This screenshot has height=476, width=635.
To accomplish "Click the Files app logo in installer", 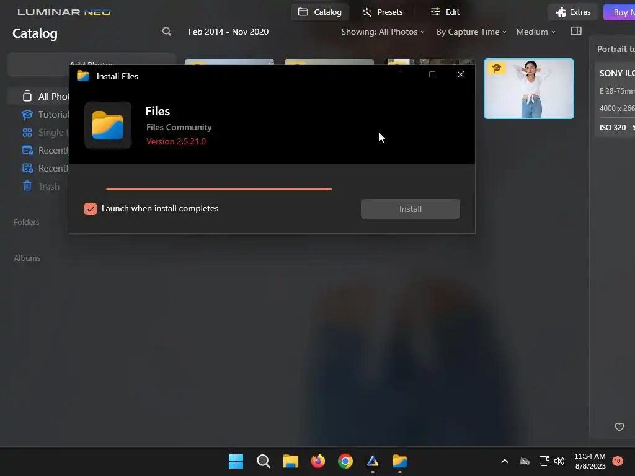I will pyautogui.click(x=108, y=125).
